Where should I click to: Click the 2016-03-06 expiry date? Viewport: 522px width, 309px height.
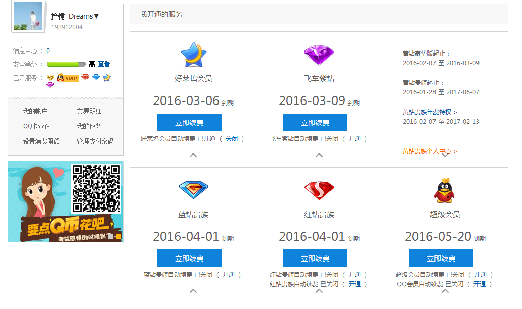(x=186, y=100)
